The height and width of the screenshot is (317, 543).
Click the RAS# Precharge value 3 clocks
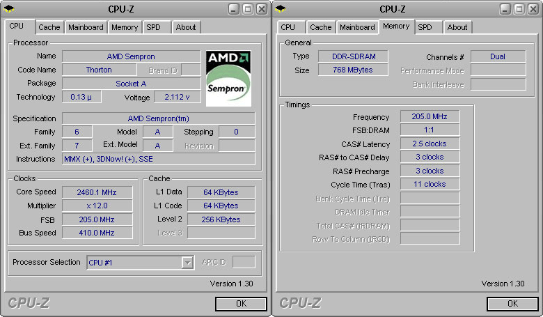(x=430, y=171)
